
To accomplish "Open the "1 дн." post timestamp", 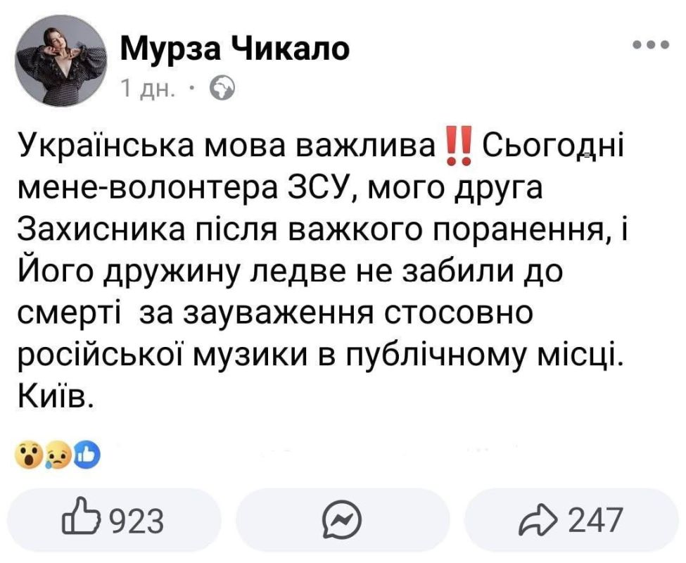I will coord(148,89).
